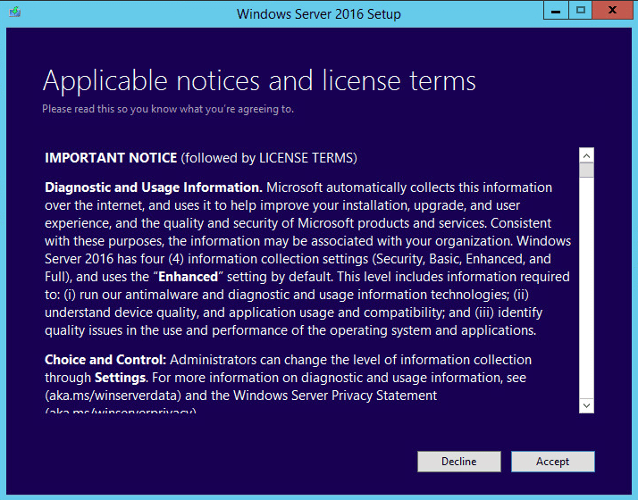Click the "IMPORTANT NOTICE" bold heading
Viewport: 638px width, 500px height.
pos(111,158)
